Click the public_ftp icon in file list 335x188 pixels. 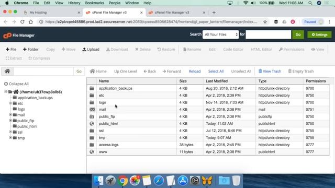pyautogui.click(x=92, y=116)
